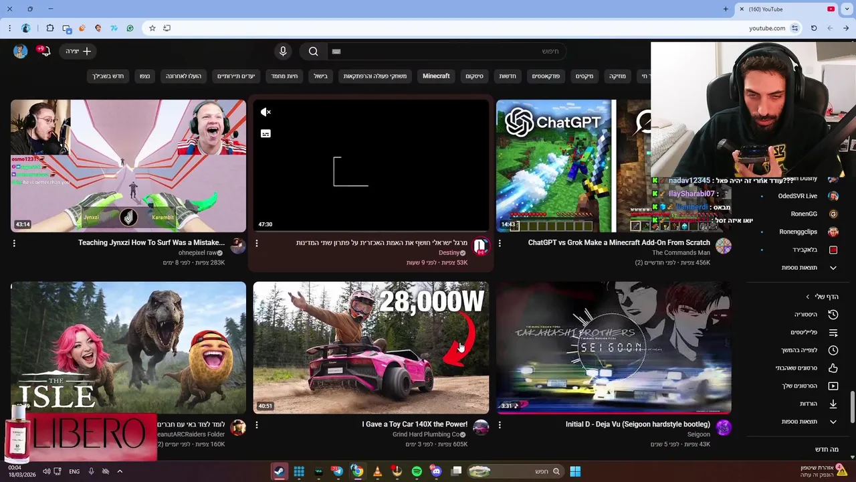856x482 pixels.
Task: Open The Commands Man channel link
Action: pyautogui.click(x=681, y=253)
